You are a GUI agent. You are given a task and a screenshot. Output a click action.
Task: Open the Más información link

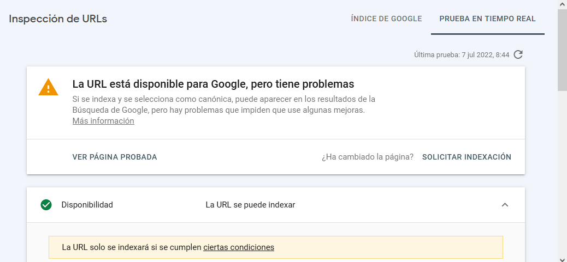coord(103,121)
